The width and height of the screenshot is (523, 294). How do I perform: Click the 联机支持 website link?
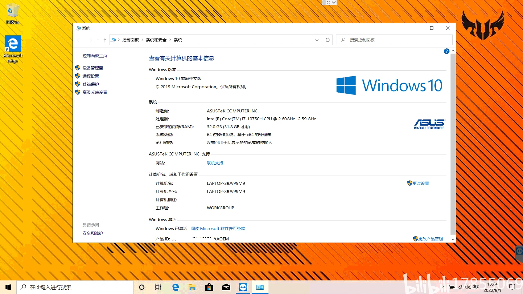tap(215, 163)
